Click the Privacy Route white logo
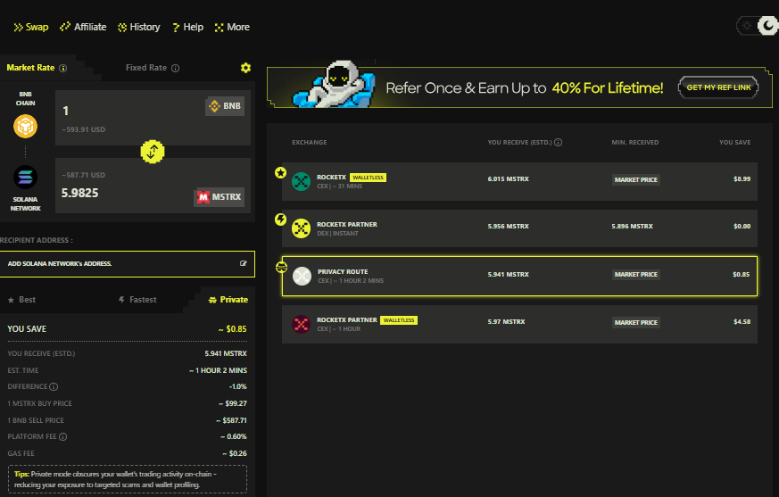The image size is (779, 497). (x=302, y=276)
